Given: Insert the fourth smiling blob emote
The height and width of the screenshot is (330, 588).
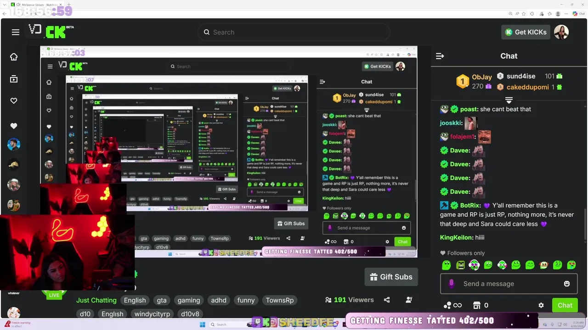Looking at the screenshot, I should point(488,265).
